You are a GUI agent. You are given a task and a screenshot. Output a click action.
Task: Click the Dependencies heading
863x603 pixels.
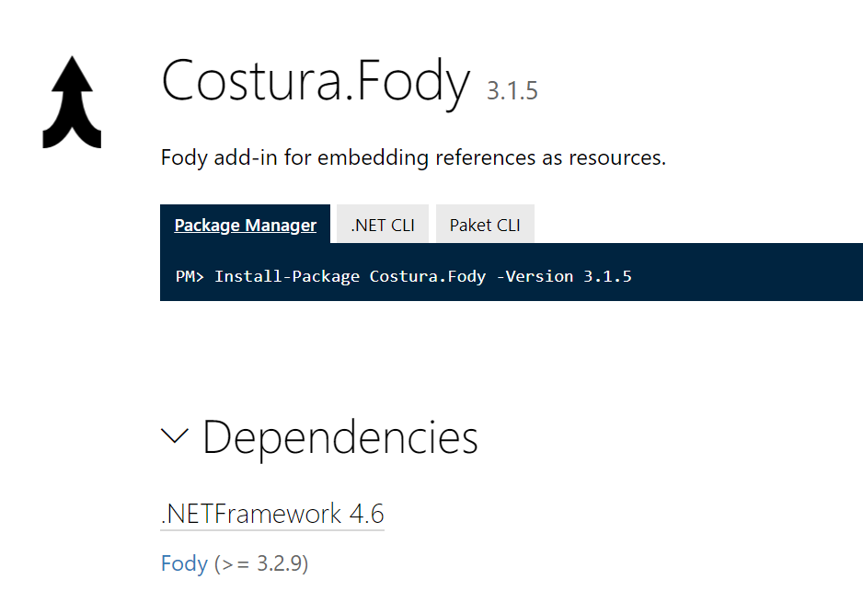click(x=340, y=436)
